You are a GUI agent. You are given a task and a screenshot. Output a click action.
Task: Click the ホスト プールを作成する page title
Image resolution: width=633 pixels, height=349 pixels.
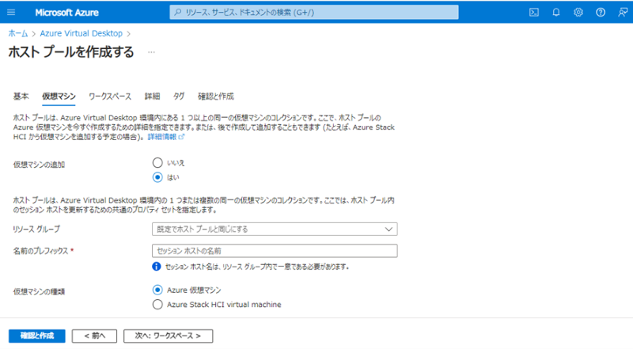tap(71, 52)
